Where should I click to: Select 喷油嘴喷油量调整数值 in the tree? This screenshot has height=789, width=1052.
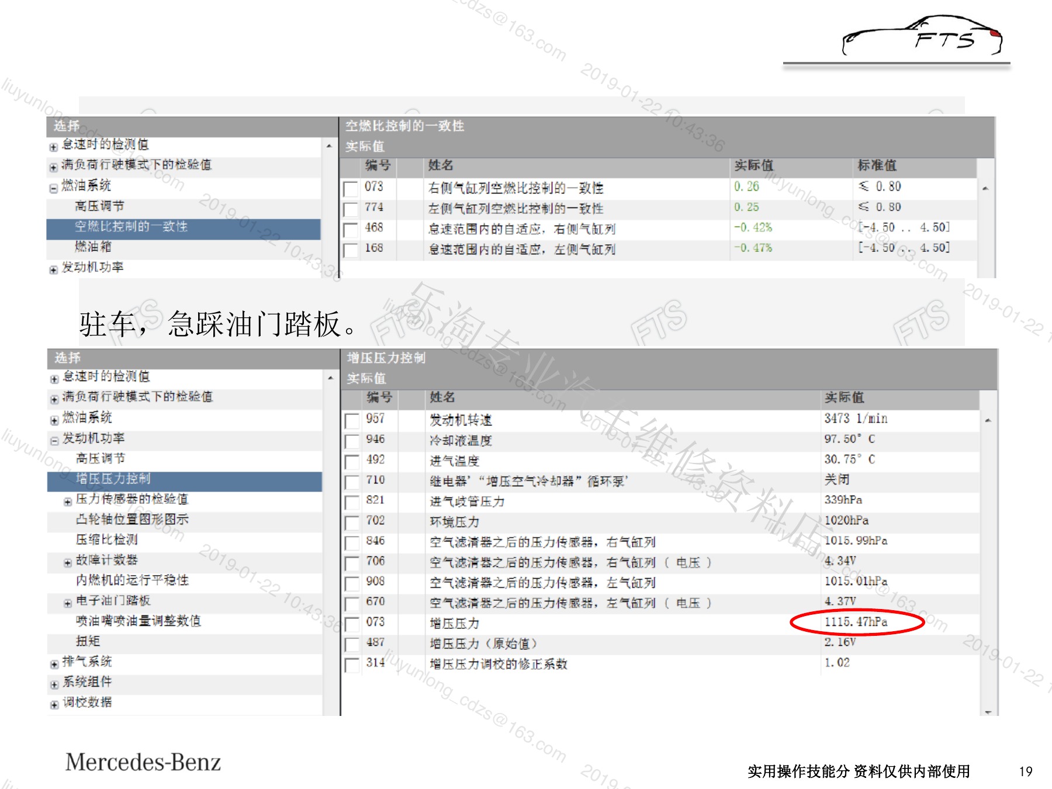139,621
